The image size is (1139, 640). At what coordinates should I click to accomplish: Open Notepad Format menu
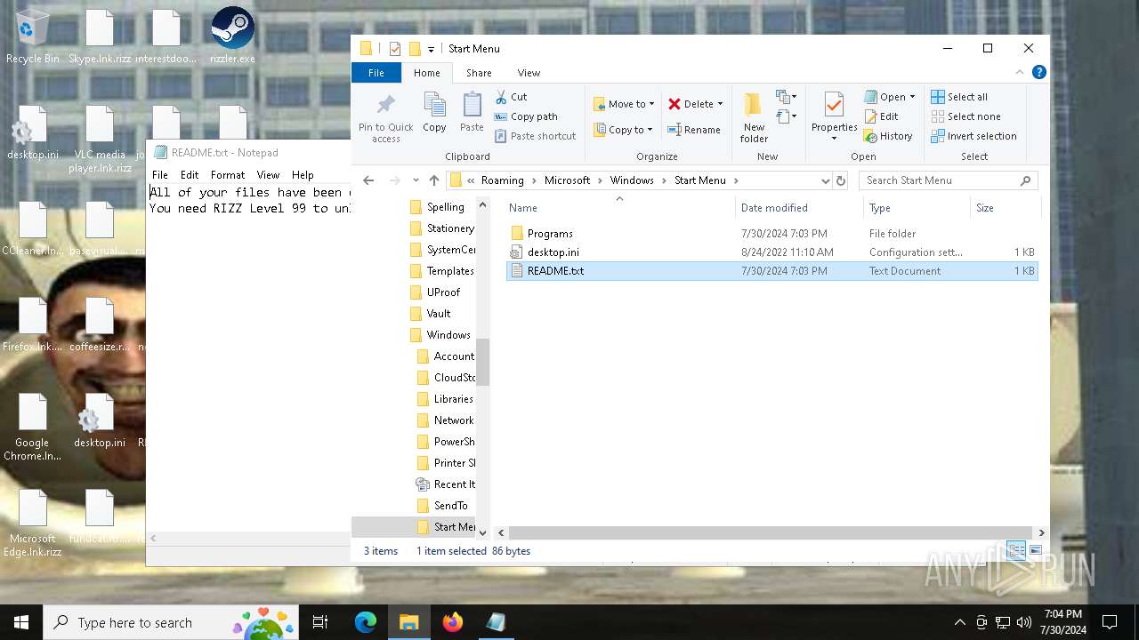coord(228,175)
